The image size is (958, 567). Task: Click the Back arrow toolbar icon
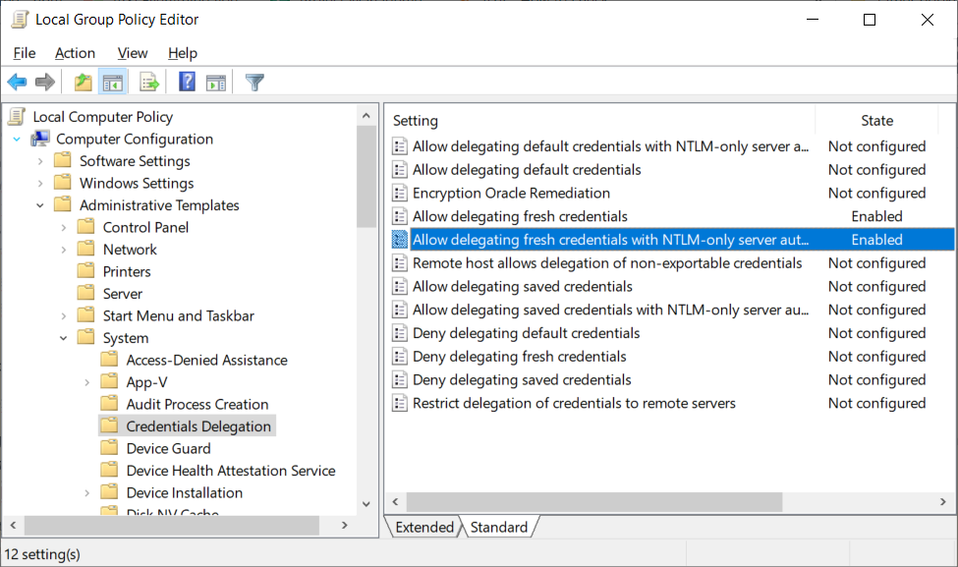pos(17,82)
